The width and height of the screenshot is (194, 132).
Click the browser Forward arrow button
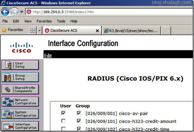pos(14,12)
